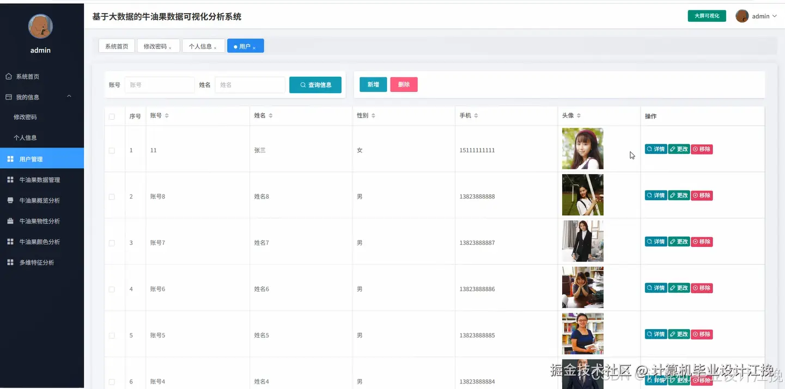Image resolution: width=785 pixels, height=389 pixels.
Task: Tick the checkbox for row 账号7
Action: pyautogui.click(x=112, y=243)
